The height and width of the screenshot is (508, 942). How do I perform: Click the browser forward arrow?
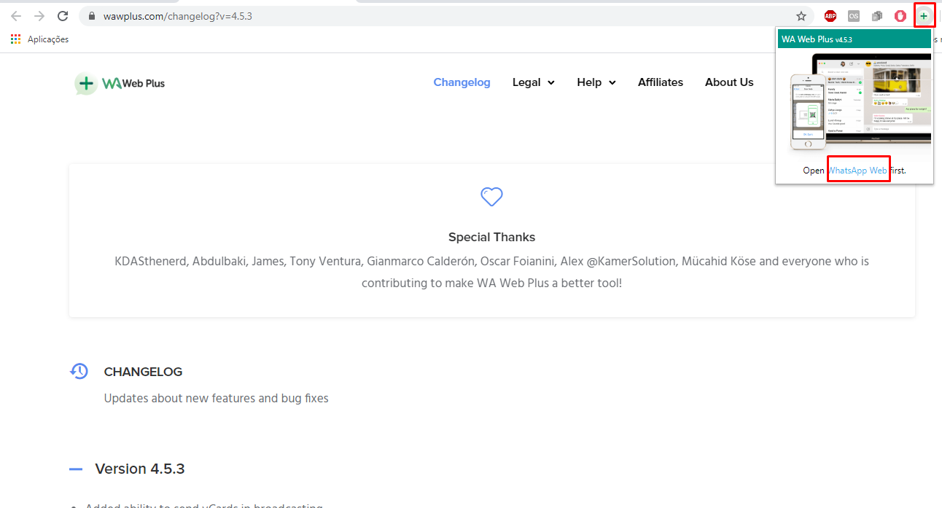pyautogui.click(x=39, y=16)
